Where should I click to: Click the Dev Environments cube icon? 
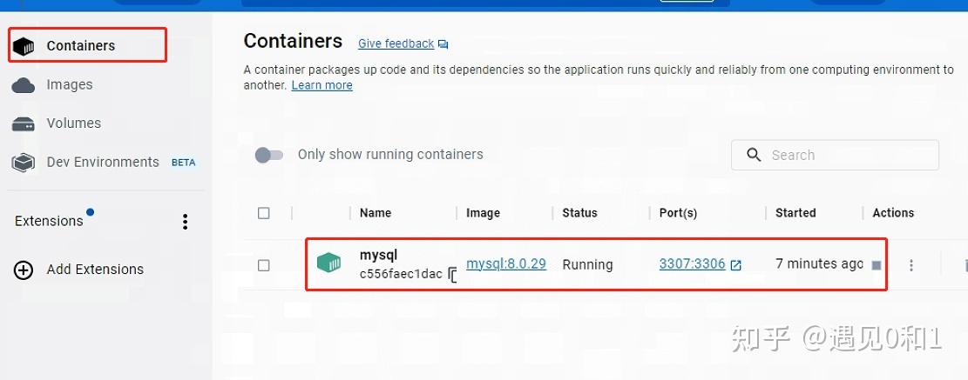pos(24,163)
